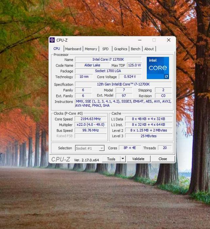Open the About tab
210x229 pixels.
pyautogui.click(x=149, y=49)
